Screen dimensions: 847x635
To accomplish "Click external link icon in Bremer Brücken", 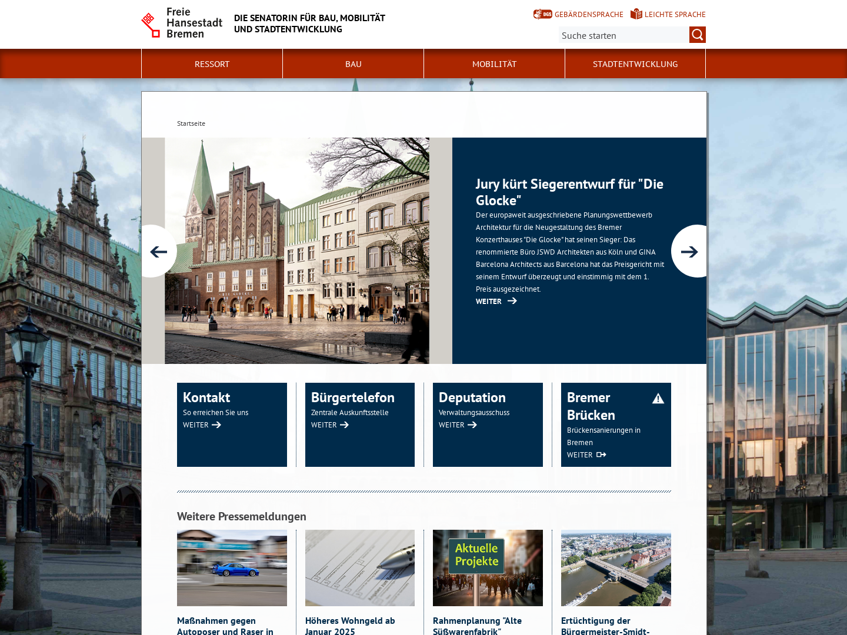I will click(x=601, y=455).
